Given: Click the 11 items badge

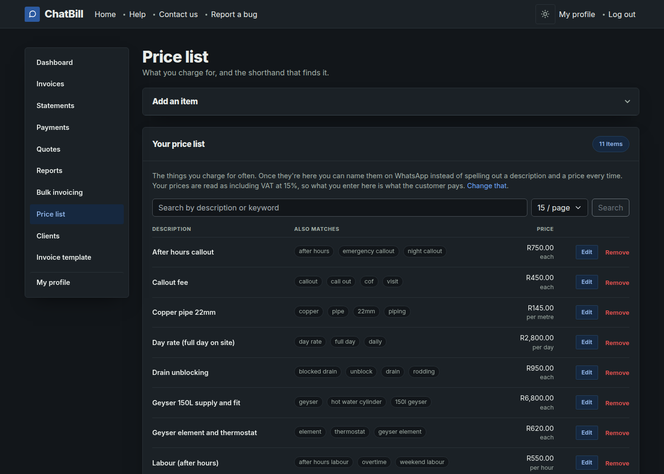Looking at the screenshot, I should tap(610, 144).
